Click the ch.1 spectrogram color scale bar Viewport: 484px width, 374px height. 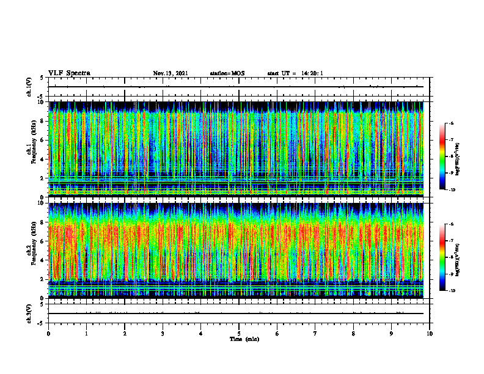442,156
